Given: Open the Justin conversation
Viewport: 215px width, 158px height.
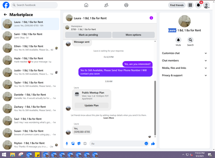Looking at the screenshot, I should point(30,72).
